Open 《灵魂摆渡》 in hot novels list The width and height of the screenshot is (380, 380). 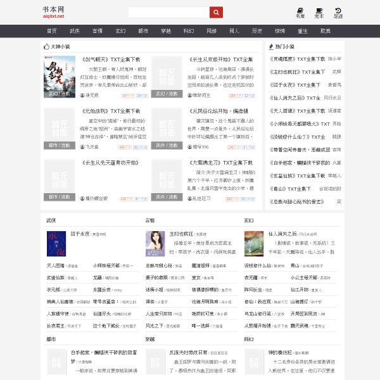(x=298, y=59)
